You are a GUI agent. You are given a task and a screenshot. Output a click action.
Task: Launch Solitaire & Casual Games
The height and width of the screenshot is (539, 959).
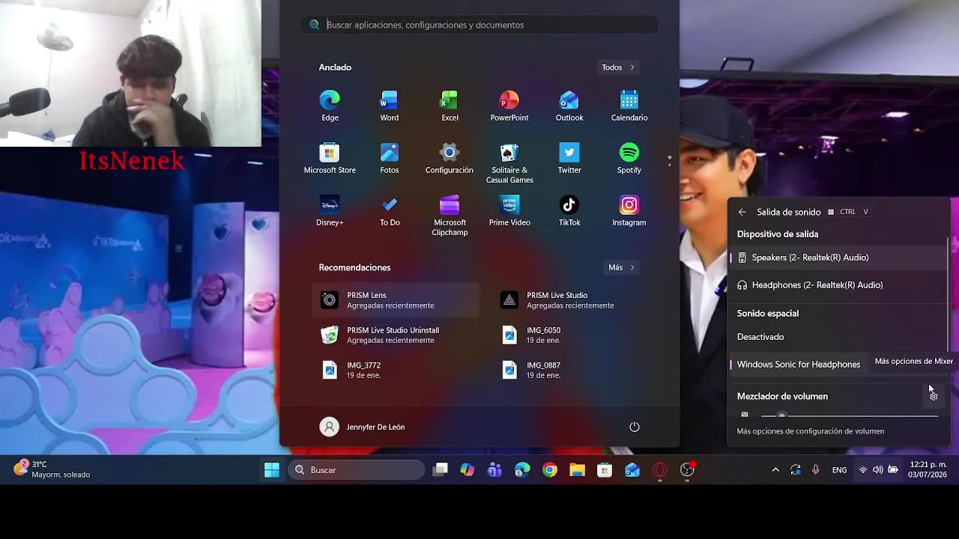pos(509,162)
